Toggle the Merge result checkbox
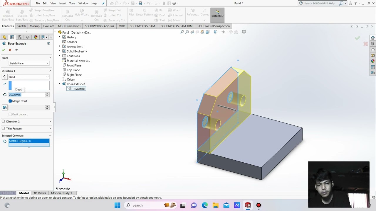Image resolution: width=376 pixels, height=211 pixels. [10, 101]
